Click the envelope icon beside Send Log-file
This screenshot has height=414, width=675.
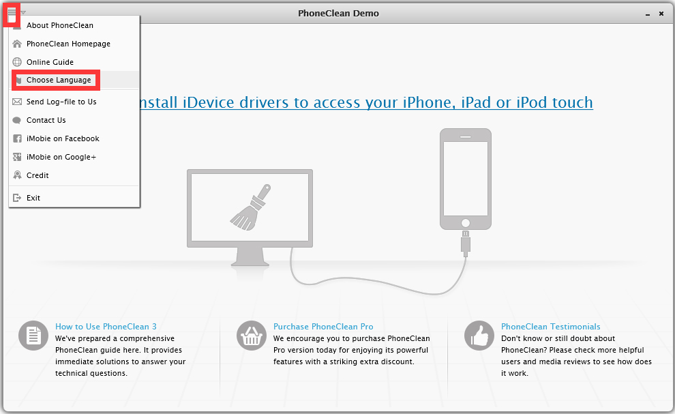tap(17, 102)
